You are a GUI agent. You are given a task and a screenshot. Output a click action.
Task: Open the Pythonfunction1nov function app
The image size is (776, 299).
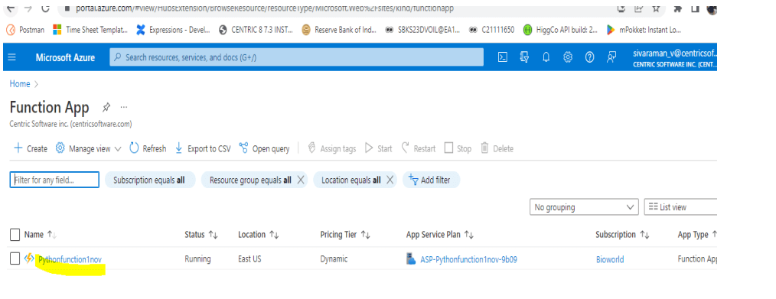(x=70, y=259)
